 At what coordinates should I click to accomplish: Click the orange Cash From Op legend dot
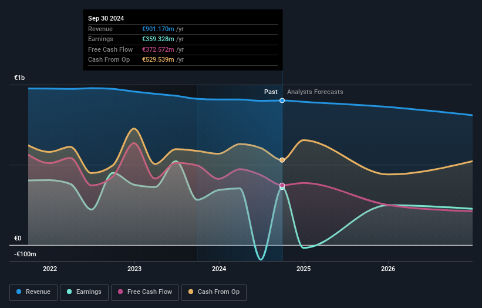(x=191, y=292)
